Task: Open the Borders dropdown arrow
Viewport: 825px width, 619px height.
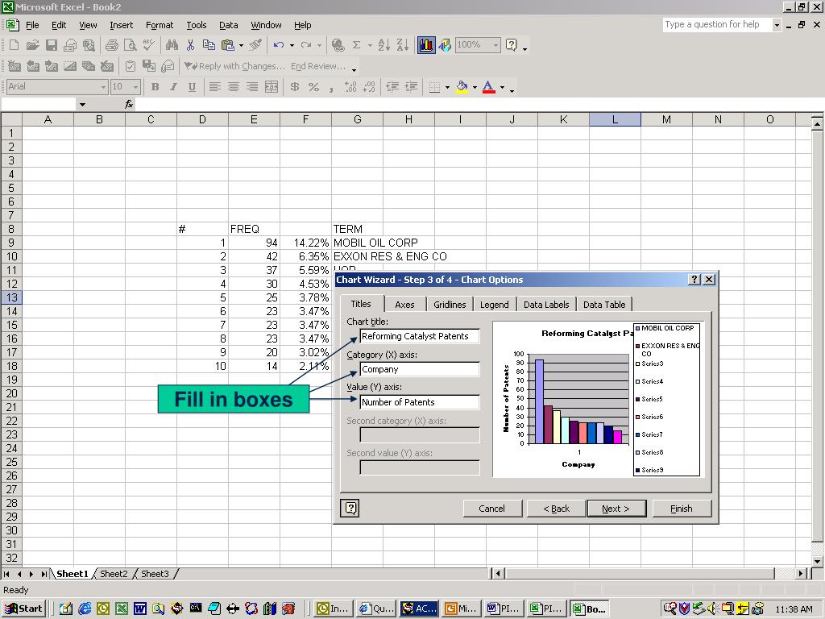Action: pyautogui.click(x=447, y=87)
